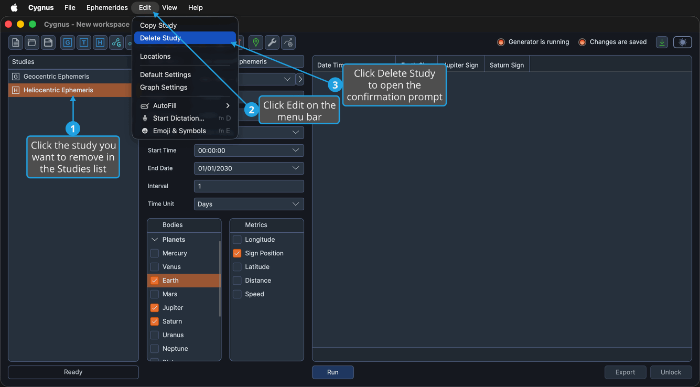The width and height of the screenshot is (700, 387).
Task: Enable the Mars checkbox
Action: 155,294
